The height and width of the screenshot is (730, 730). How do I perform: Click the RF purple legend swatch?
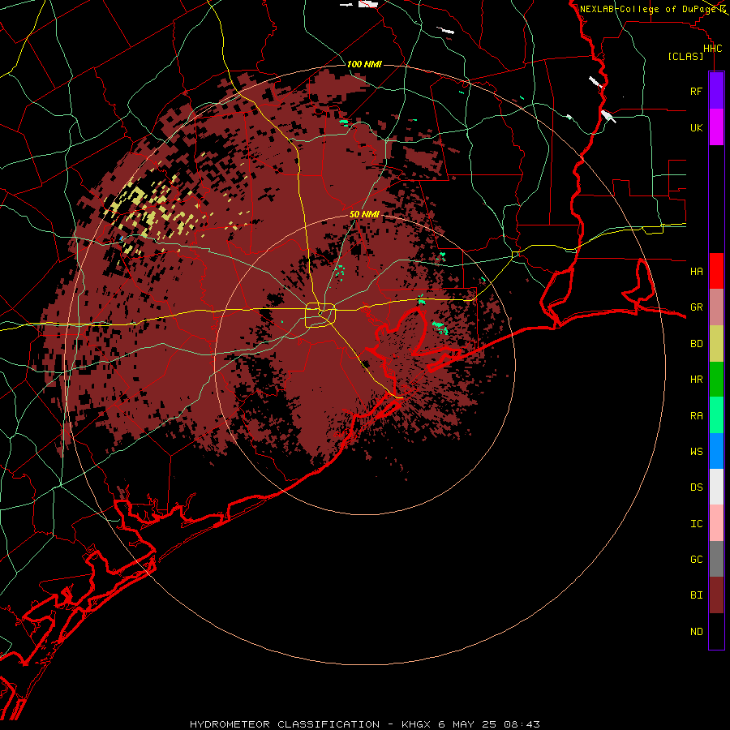pos(716,91)
